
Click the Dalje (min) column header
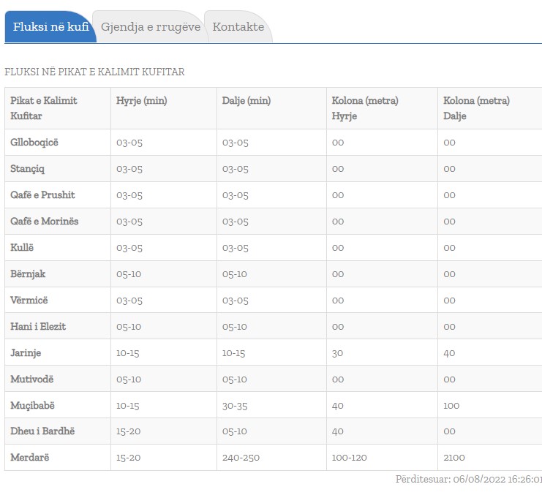click(x=246, y=101)
